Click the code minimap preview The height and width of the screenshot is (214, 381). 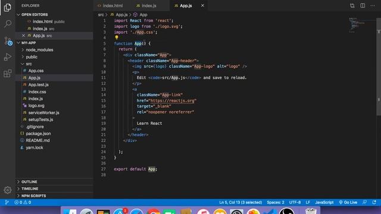click(357, 25)
